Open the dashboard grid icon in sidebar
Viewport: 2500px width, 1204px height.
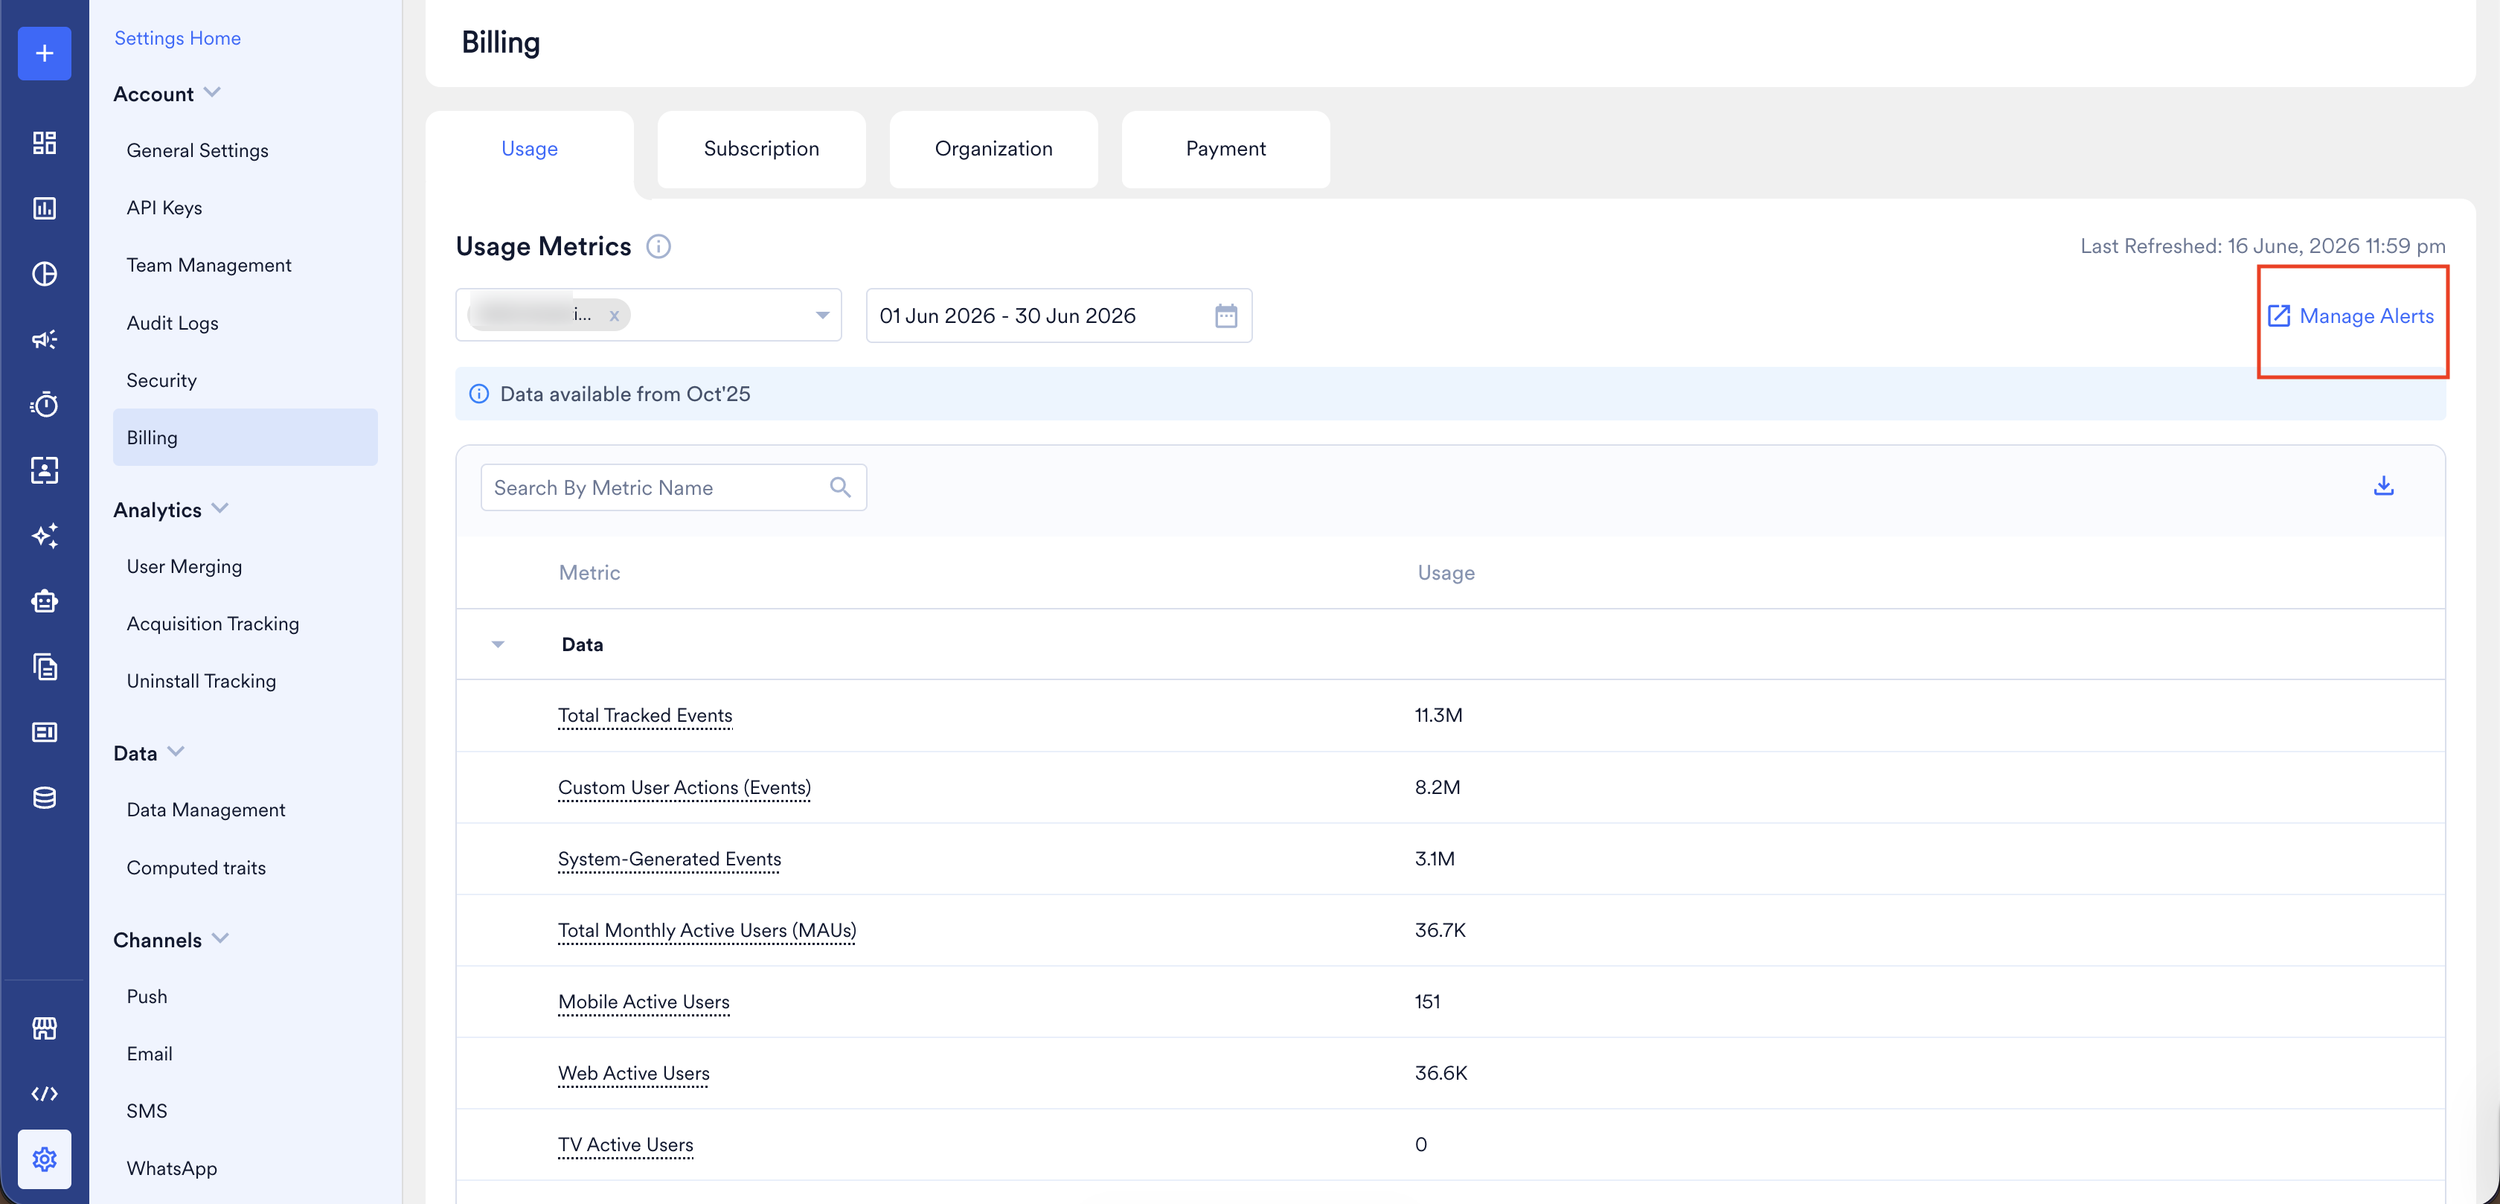pyautogui.click(x=45, y=143)
